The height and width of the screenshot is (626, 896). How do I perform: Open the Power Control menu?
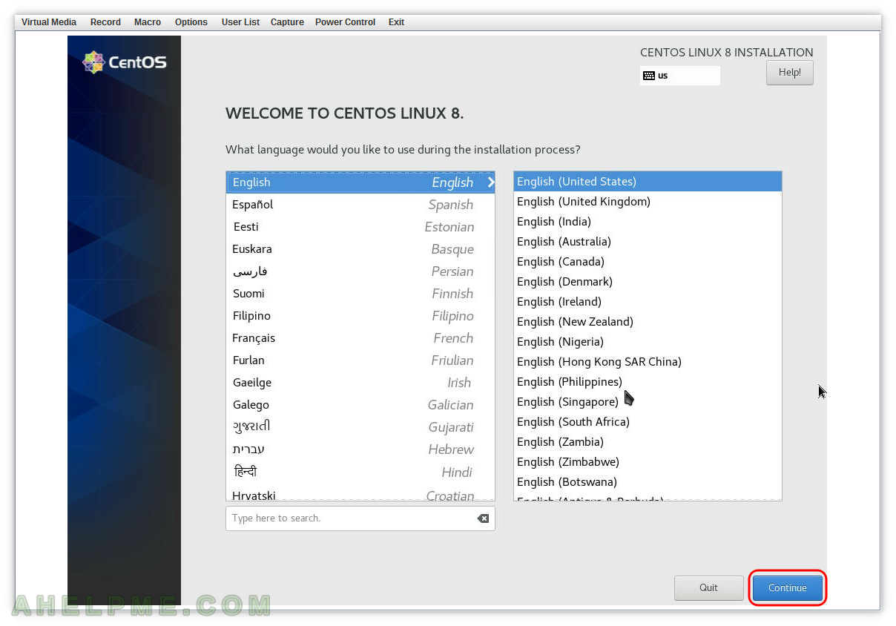click(346, 22)
